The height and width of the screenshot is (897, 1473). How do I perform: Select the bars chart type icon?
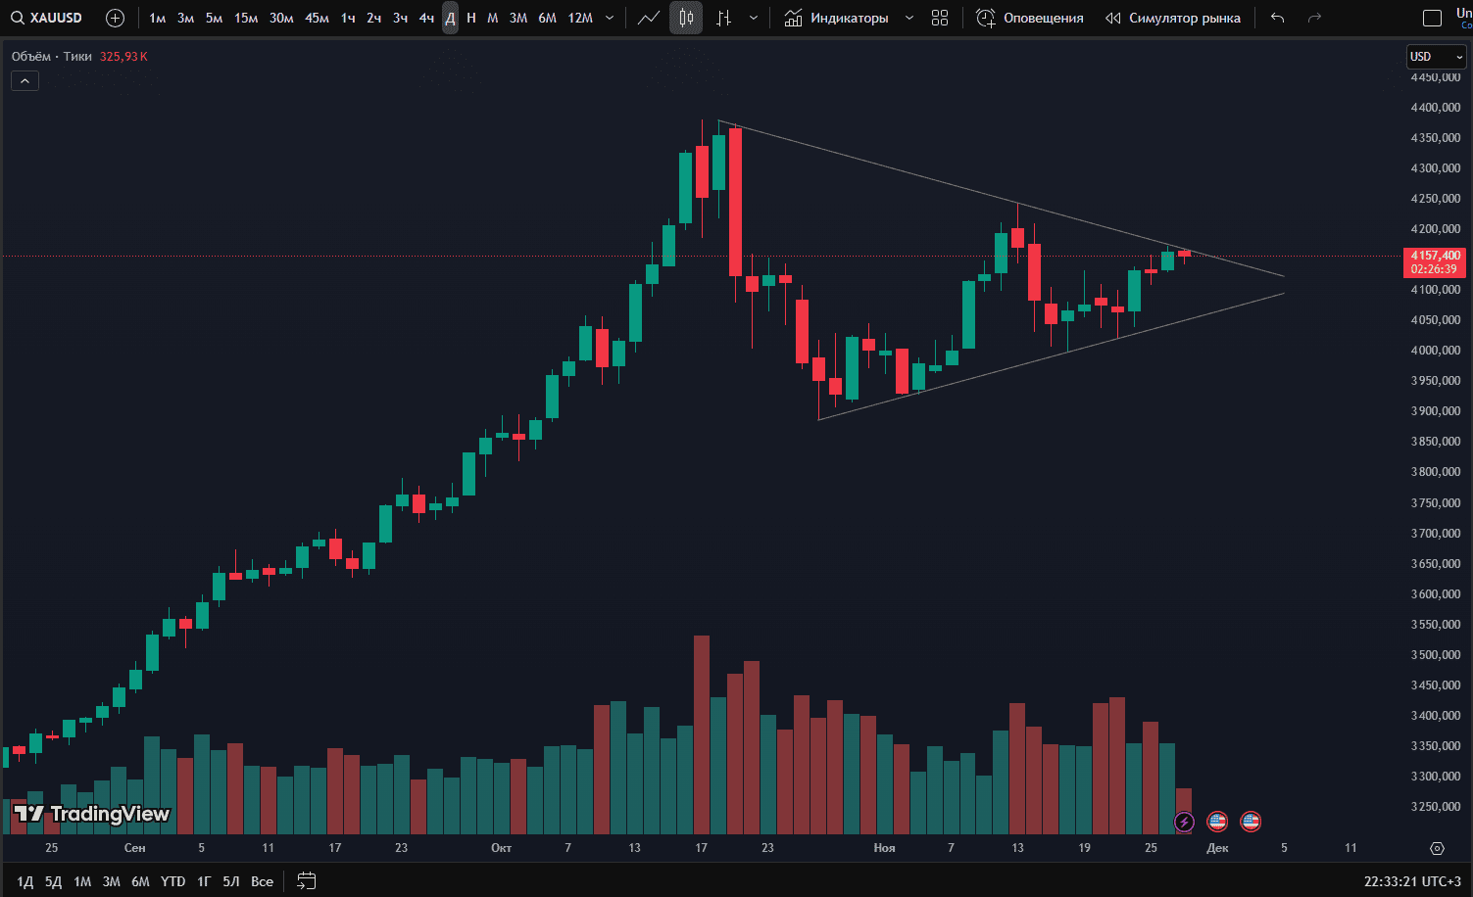tap(724, 18)
